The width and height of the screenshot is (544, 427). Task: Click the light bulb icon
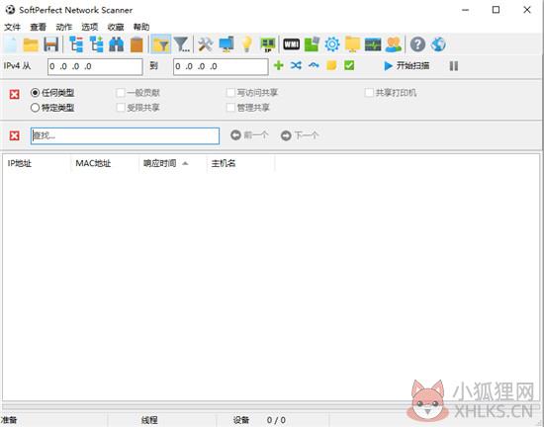246,44
